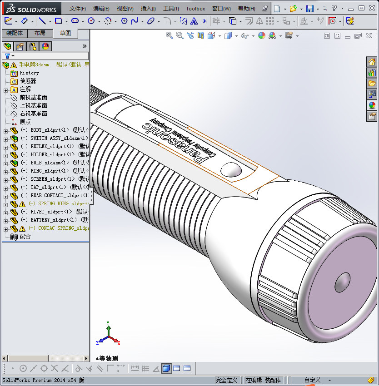The width and height of the screenshot is (379, 386).
Task: Click the filter input field
Action: (45, 56)
